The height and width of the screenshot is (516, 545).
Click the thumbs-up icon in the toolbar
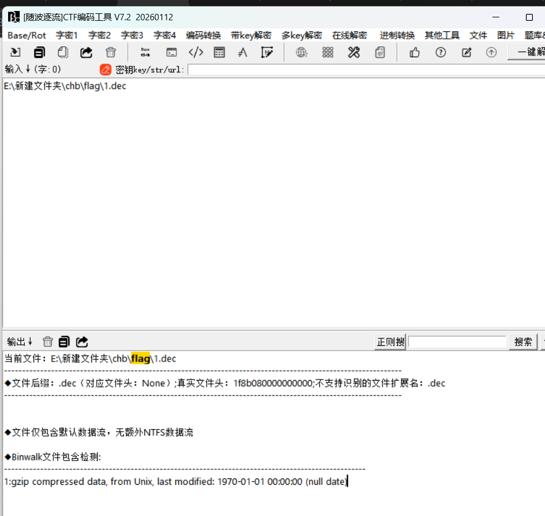click(x=414, y=53)
